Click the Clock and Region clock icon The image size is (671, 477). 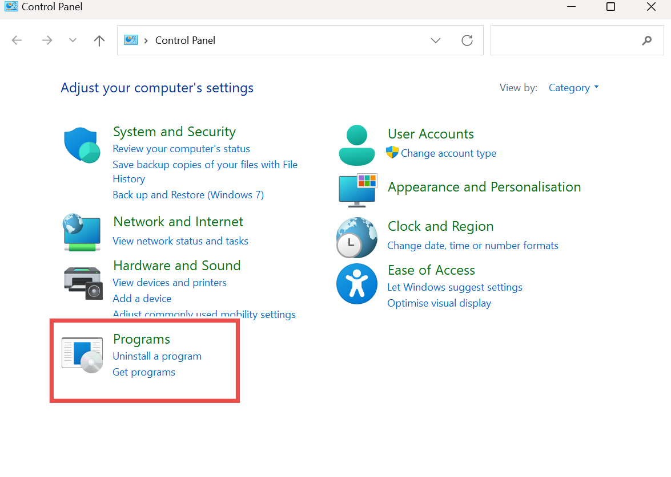(x=356, y=237)
